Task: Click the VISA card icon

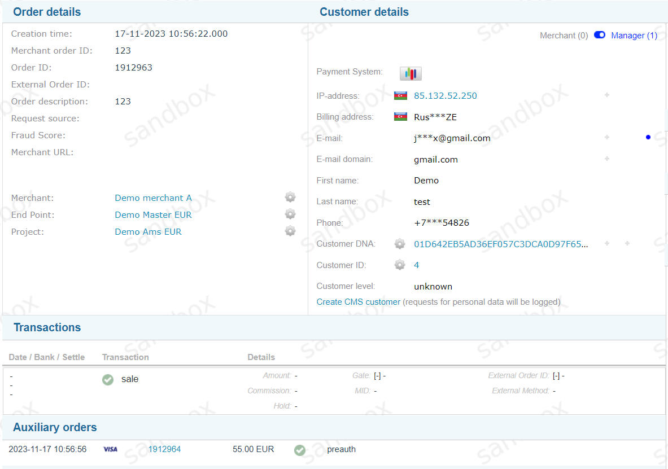Action: (111, 449)
